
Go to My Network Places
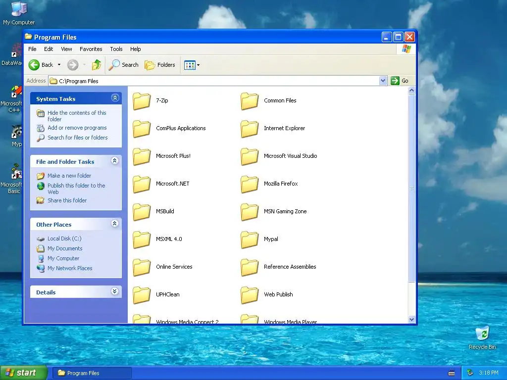tap(70, 268)
